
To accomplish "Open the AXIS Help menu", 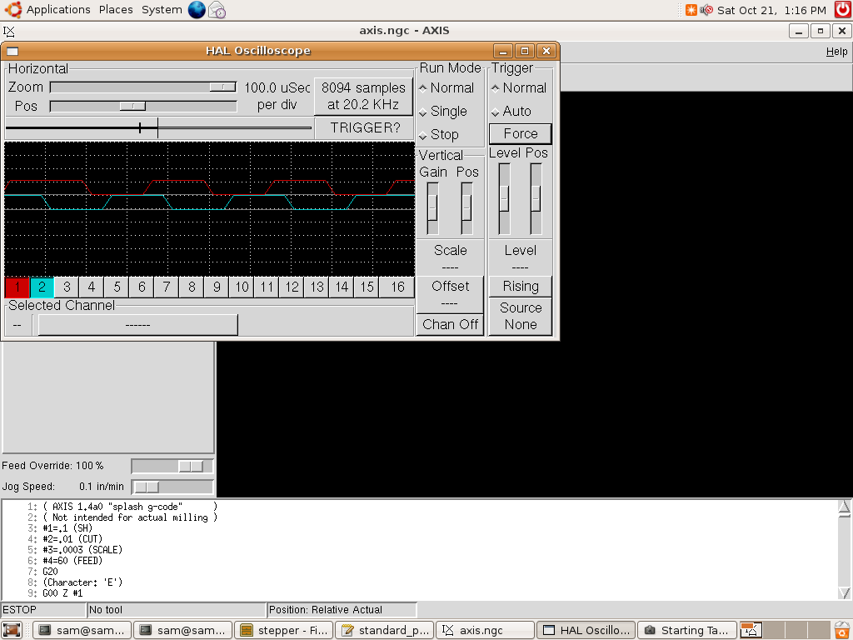I will tap(836, 52).
